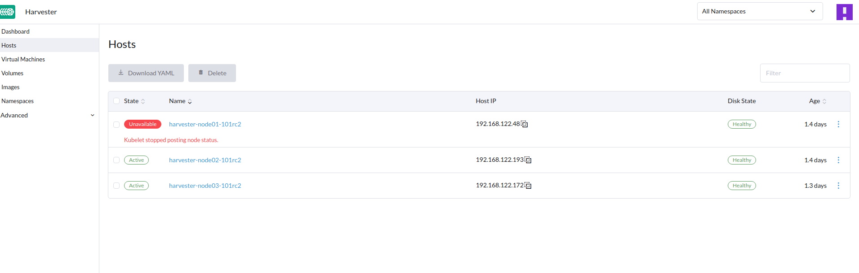859x273 pixels.
Task: Click the user avatar with warning badge
Action: (845, 12)
